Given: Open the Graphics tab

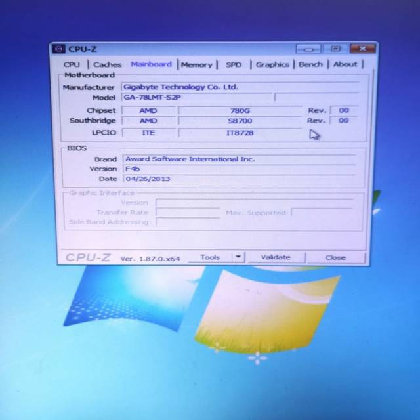Looking at the screenshot, I should tap(272, 64).
